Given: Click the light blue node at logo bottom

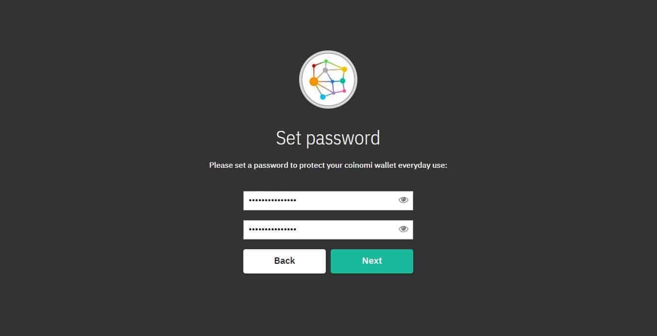Looking at the screenshot, I should (323, 97).
